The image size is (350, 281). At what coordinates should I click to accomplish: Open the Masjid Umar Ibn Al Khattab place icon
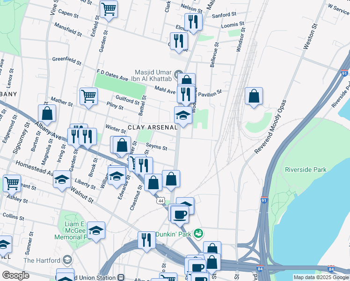(178, 73)
